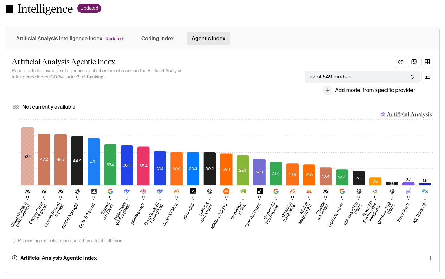This screenshot has height=279, width=445.
Task: Click the plus icon to add provider model
Action: [328, 90]
